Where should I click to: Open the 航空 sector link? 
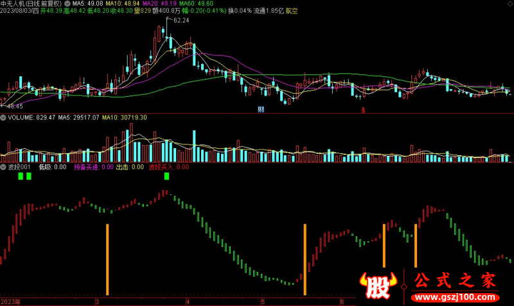tap(292, 11)
